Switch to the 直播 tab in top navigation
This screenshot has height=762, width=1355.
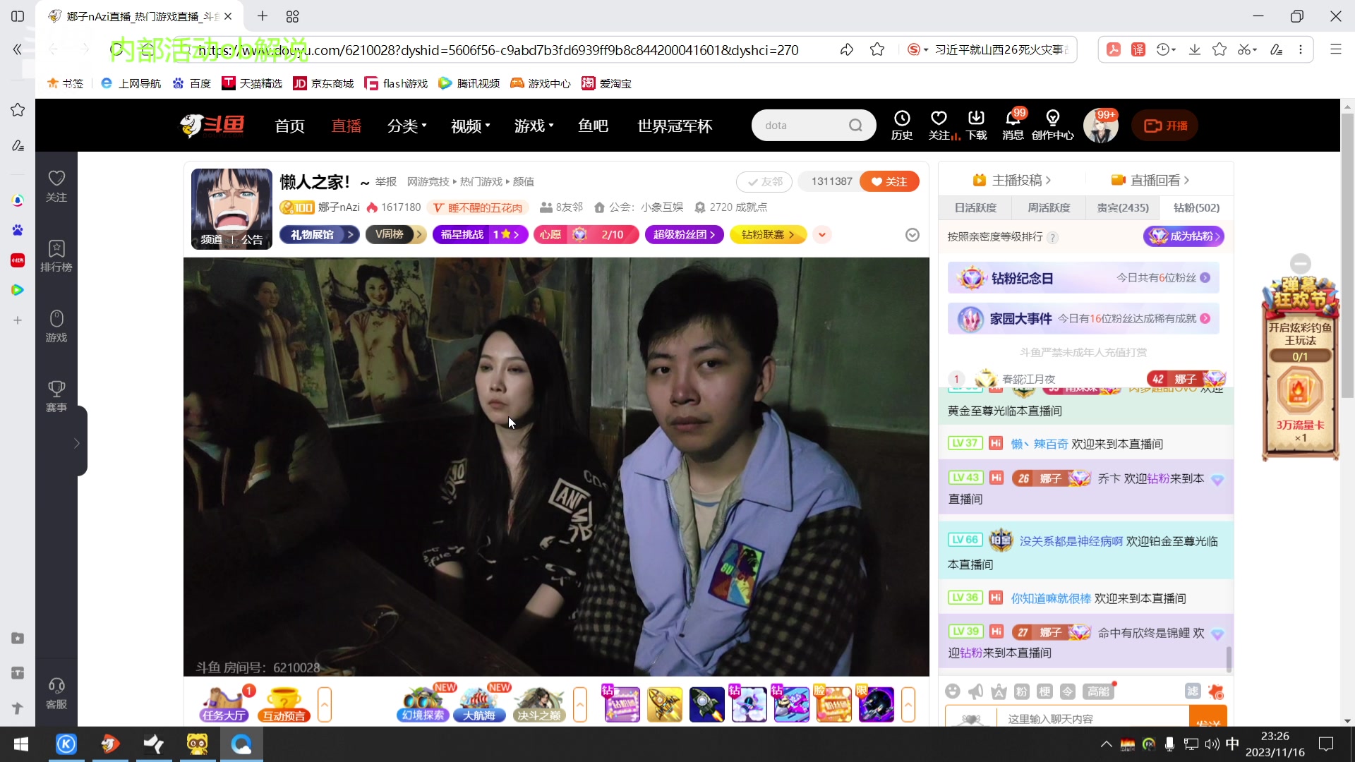(346, 126)
